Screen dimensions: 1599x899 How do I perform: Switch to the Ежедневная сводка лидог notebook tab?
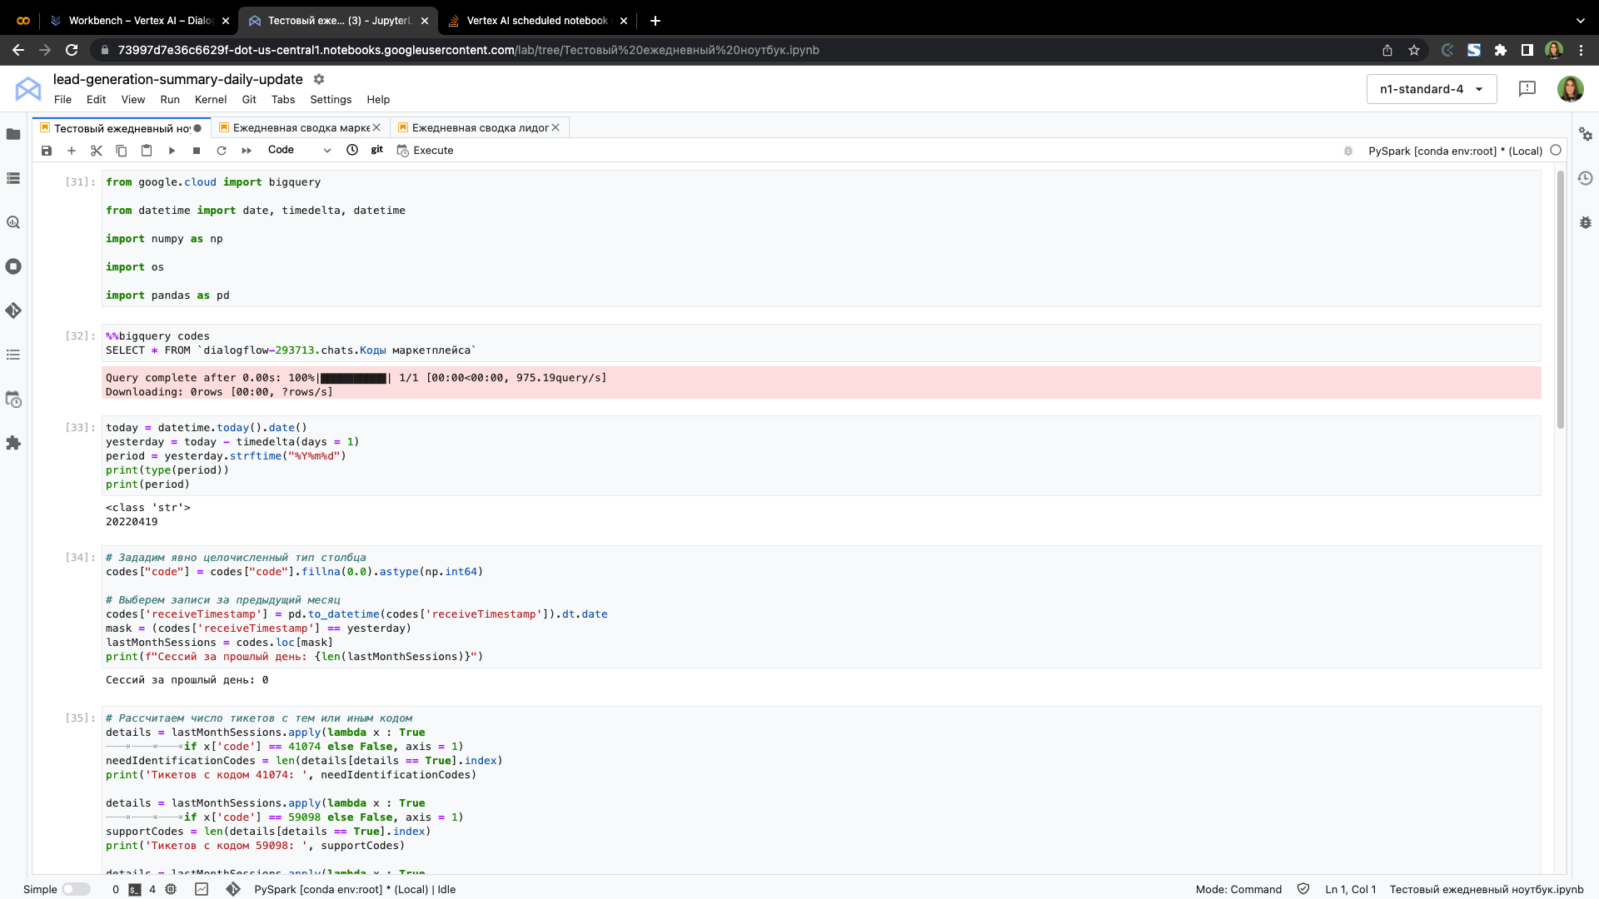(479, 127)
